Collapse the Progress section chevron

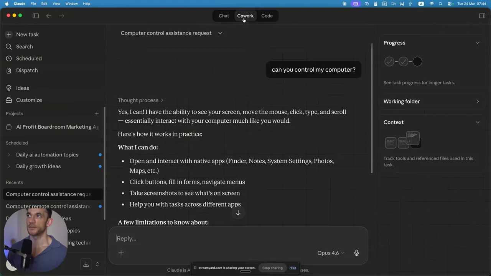pyautogui.click(x=478, y=43)
